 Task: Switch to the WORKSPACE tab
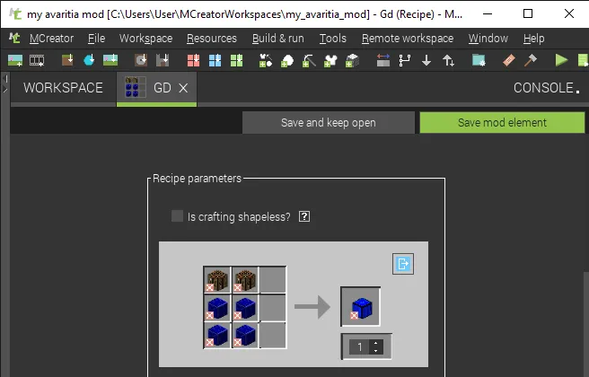pyautogui.click(x=63, y=88)
